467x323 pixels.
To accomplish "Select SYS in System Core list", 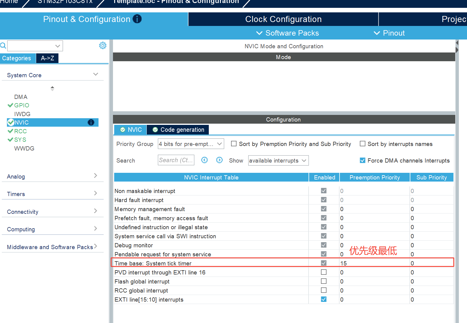I will (20, 140).
